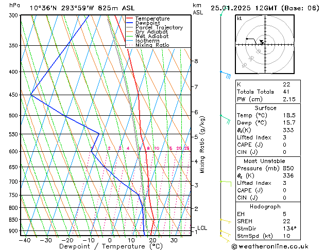Viewport: 324px width, 250px height.
Task: Click the red Temperature line sample in legend
Action: [130, 19]
